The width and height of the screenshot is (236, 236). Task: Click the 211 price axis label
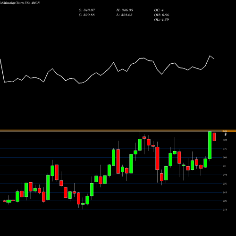click(225, 210)
